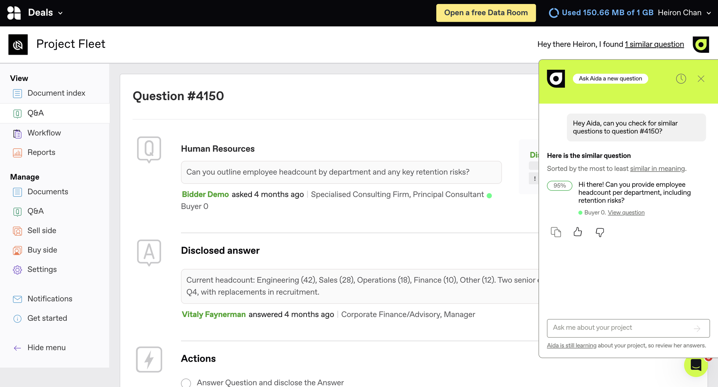Copy Aida's answer with copy icon
The width and height of the screenshot is (718, 387).
tap(556, 232)
